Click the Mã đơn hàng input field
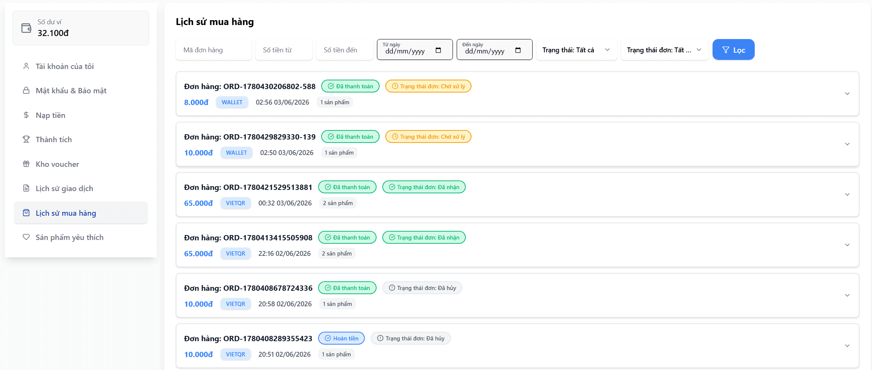This screenshot has height=370, width=872. 214,50
